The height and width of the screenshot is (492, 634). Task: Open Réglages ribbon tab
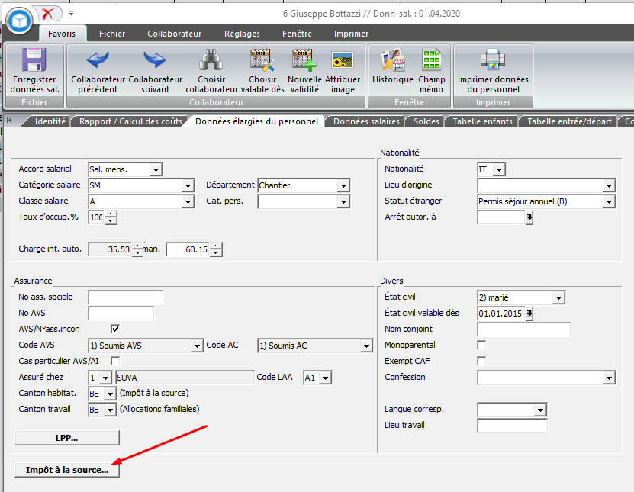point(242,34)
